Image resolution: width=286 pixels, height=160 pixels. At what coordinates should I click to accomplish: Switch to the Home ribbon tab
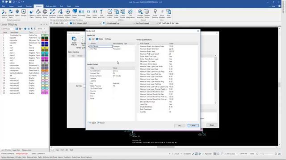pyautogui.click(x=11, y=6)
